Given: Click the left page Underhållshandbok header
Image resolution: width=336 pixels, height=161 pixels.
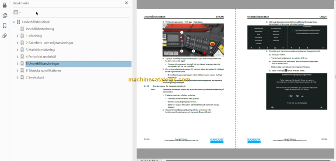Looking at the screenshot, I should point(154,17).
